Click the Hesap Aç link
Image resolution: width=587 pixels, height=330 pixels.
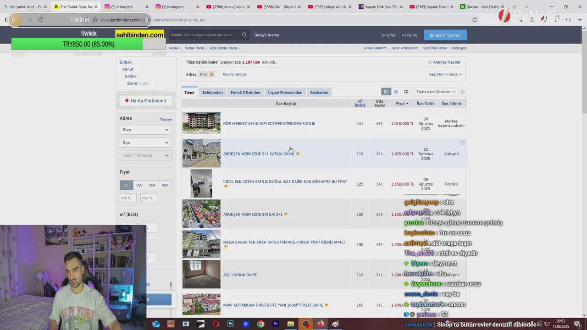tap(410, 35)
